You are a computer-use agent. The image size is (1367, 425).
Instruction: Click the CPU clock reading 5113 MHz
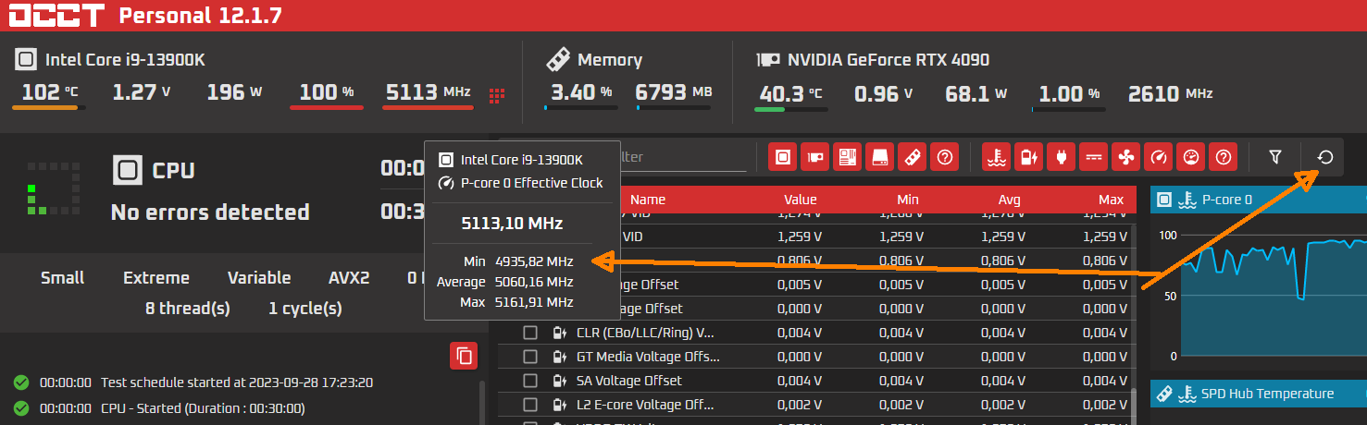429,92
